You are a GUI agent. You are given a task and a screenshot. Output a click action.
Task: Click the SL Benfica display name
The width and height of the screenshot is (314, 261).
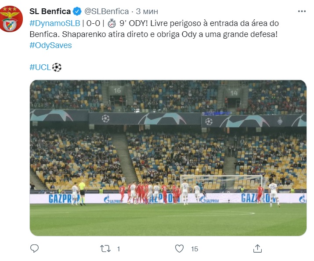(50, 11)
